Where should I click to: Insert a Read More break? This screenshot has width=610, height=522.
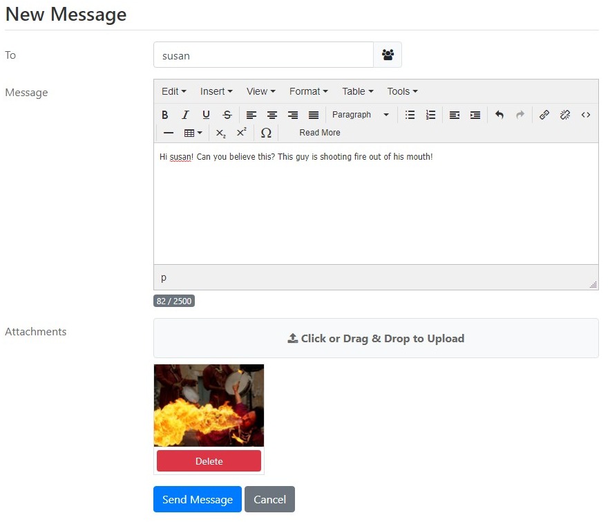320,133
